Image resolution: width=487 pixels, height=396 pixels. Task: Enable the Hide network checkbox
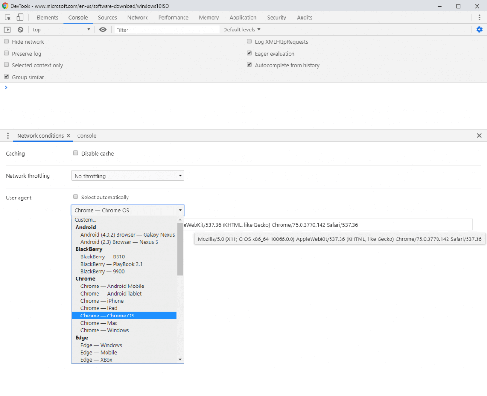point(6,41)
